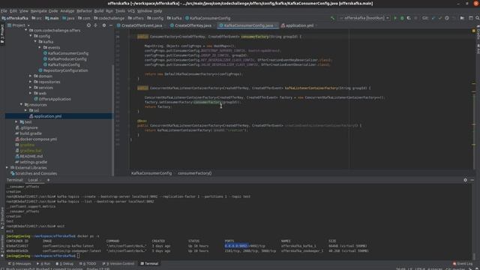Viewport: 480px width, 270px height.
Task: Click the Git update project icon
Action: point(433,18)
